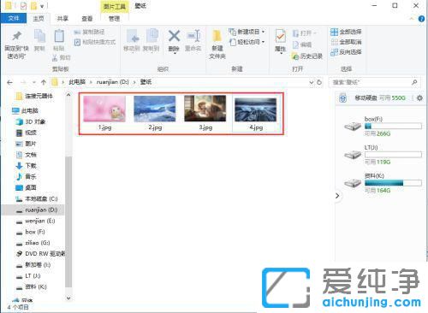The width and height of the screenshot is (428, 313).
Task: Open the New item (新建项目) dropdown
Action: tap(247, 32)
